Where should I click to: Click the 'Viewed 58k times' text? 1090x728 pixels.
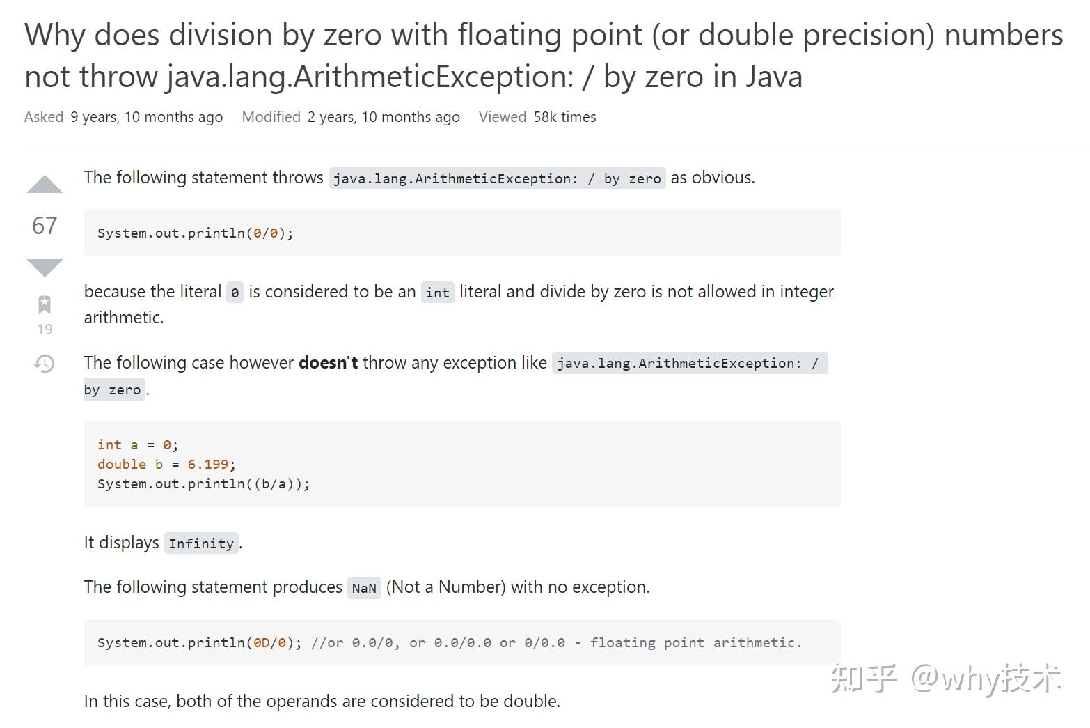[x=537, y=117]
